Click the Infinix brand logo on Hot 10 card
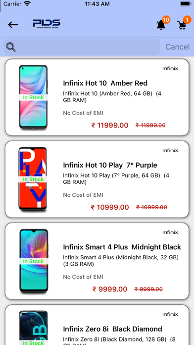Image resolution: width=194 pixels, height=345 pixels. 170,68
